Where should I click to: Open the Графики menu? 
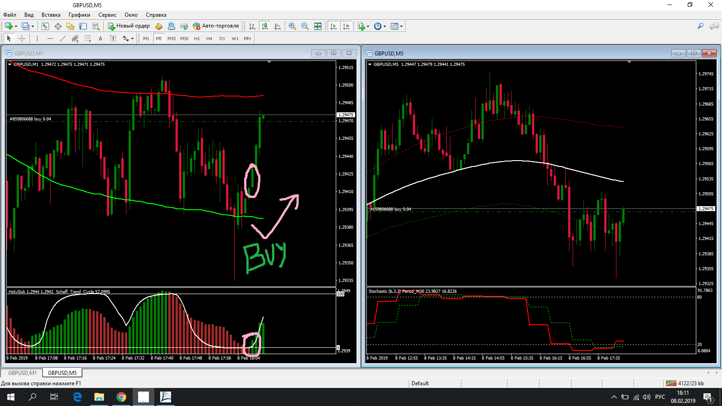(x=79, y=15)
